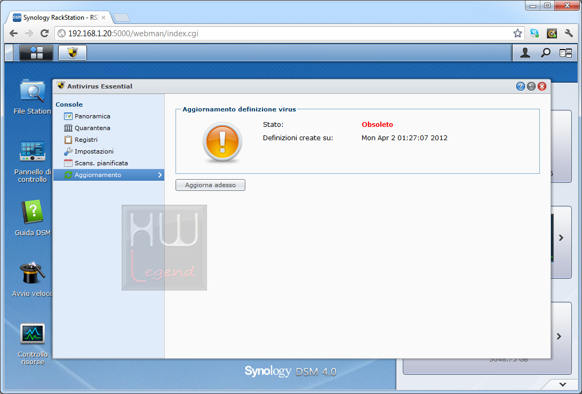Click the middle widget's right arrow
Screen dimensions: 582x394
pos(561,238)
